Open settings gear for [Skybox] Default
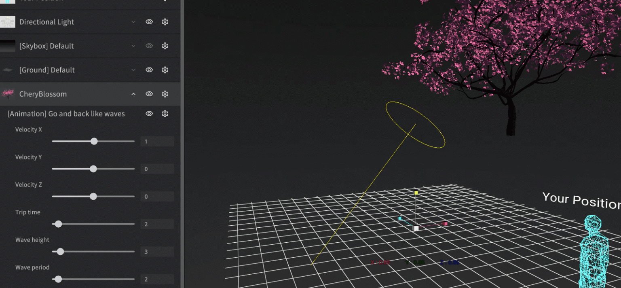621x288 pixels. [x=165, y=46]
